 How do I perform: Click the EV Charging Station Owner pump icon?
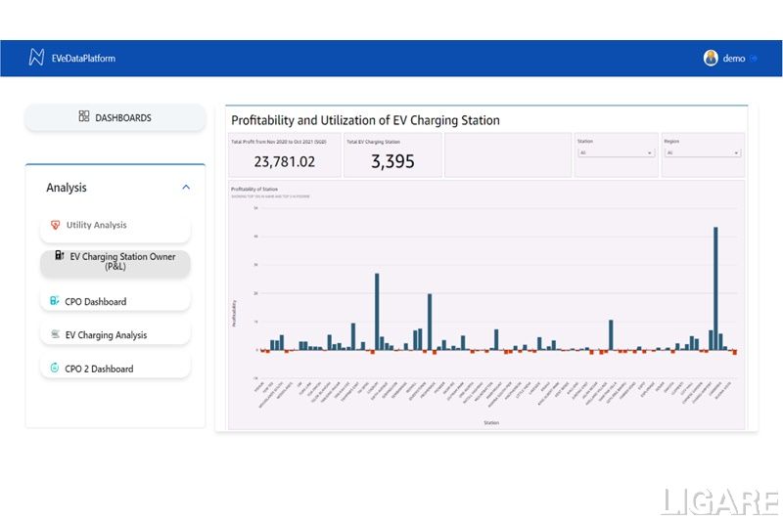[x=60, y=256]
